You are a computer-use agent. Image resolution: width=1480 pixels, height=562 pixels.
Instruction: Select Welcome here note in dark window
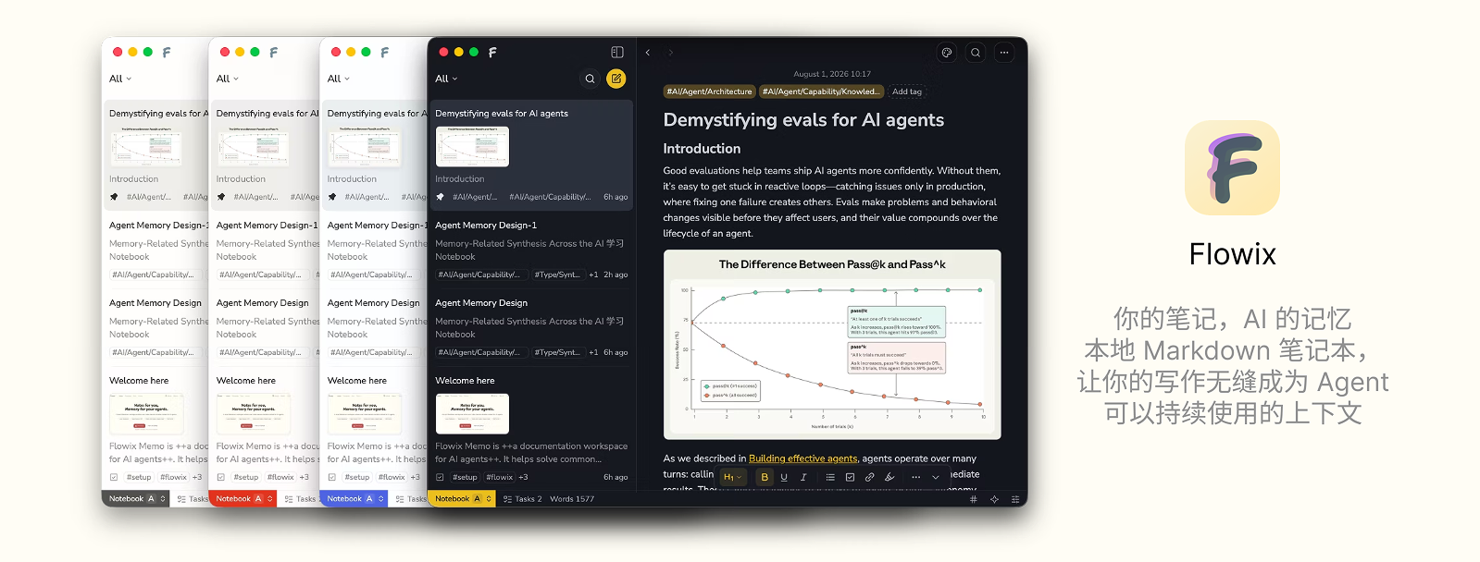[x=531, y=429]
